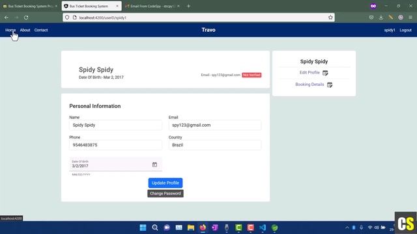Reload the page

click(26, 18)
